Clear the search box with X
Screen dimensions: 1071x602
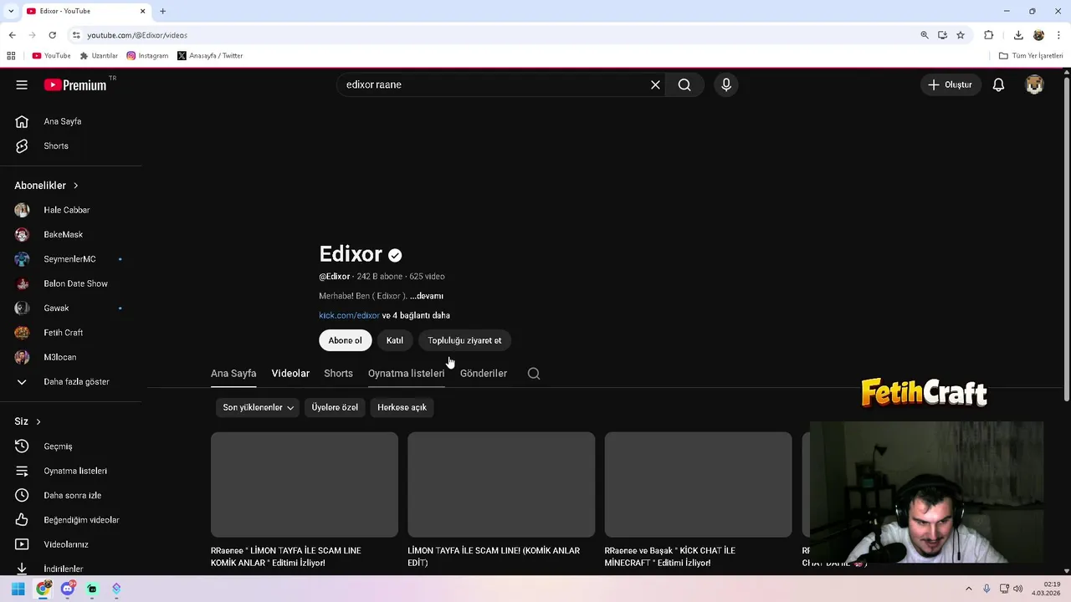(655, 84)
